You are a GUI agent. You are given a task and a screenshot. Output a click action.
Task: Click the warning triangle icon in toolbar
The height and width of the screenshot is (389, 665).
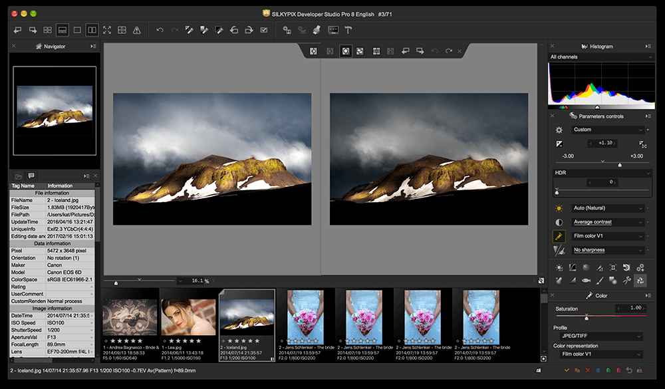137,30
